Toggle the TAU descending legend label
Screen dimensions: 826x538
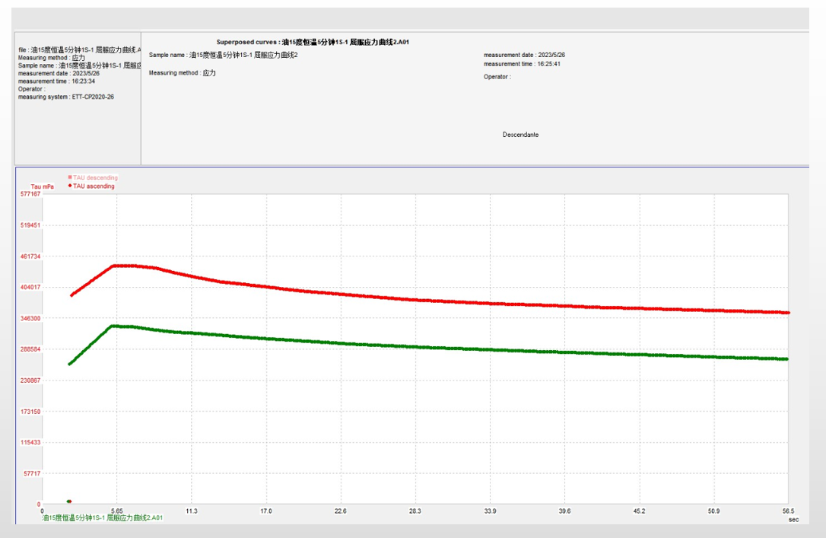[x=95, y=178]
